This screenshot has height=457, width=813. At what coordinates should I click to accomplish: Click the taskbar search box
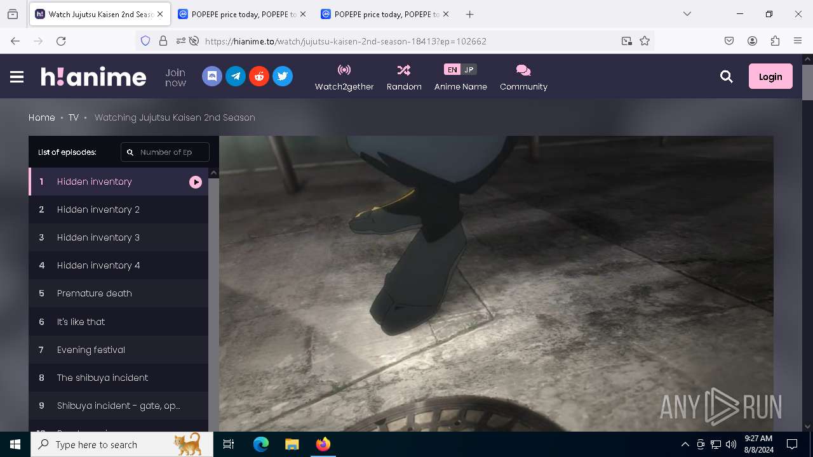(122, 444)
